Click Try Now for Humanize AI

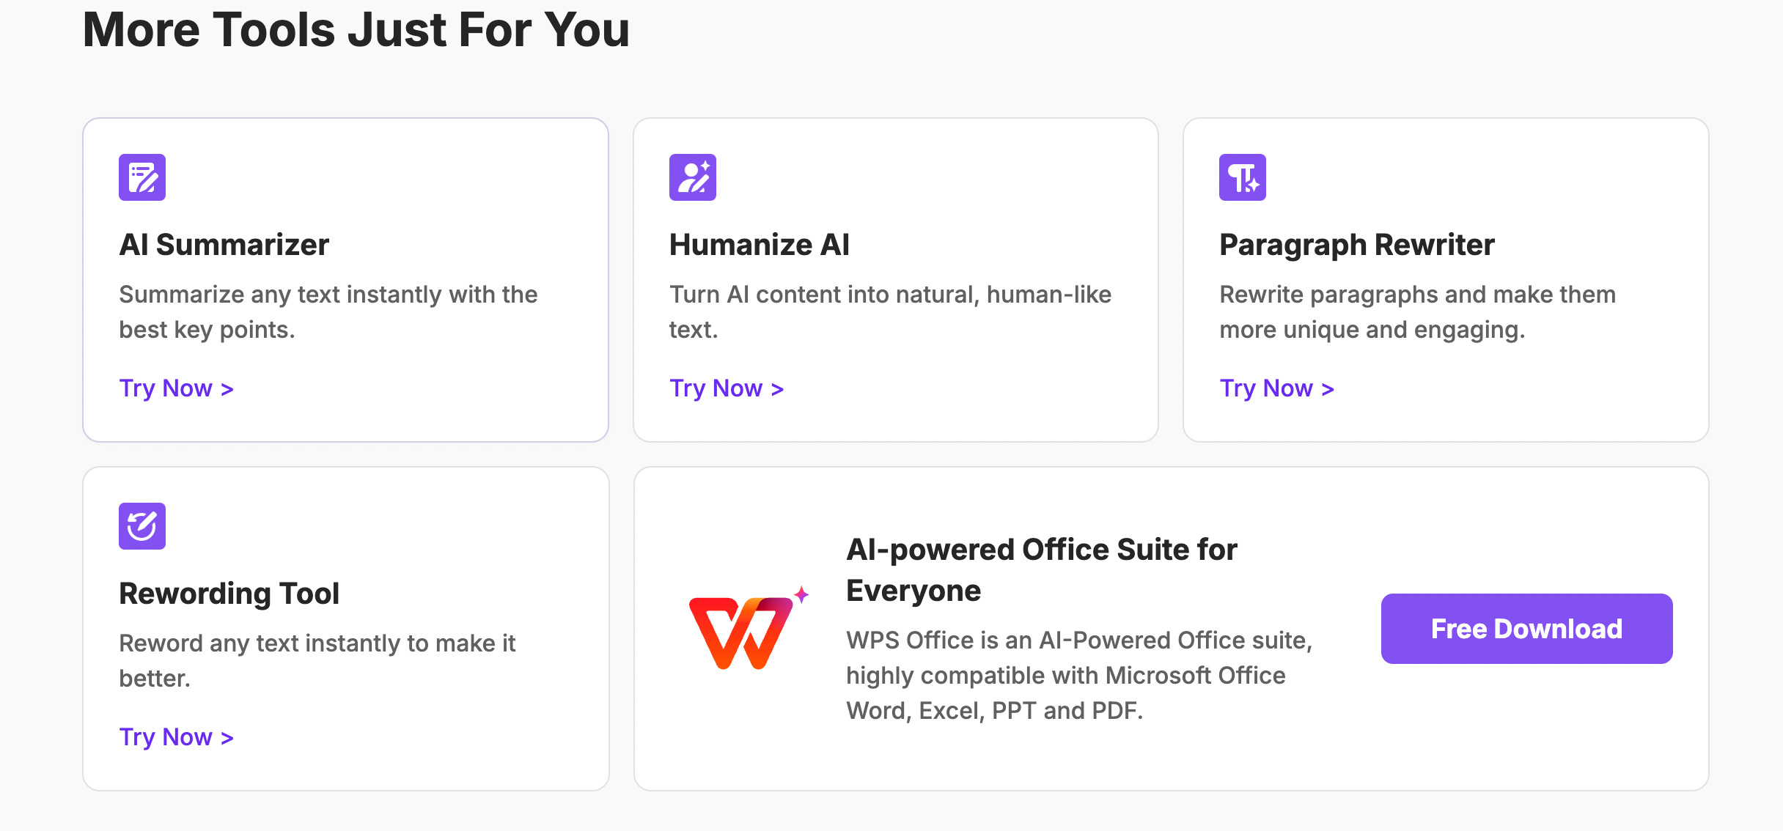tap(717, 388)
